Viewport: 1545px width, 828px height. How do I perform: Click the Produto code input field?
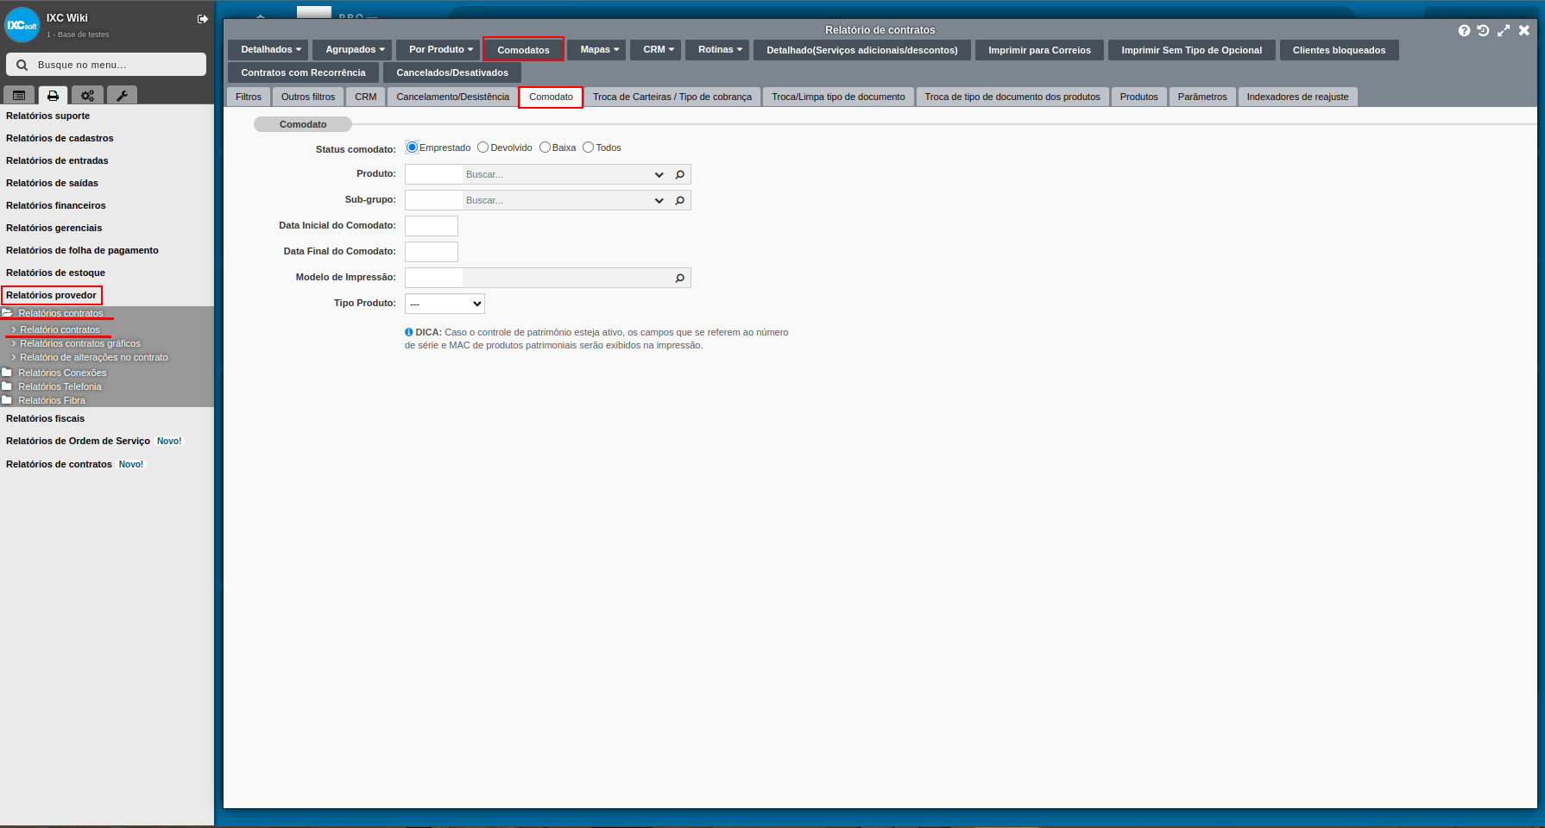(434, 174)
